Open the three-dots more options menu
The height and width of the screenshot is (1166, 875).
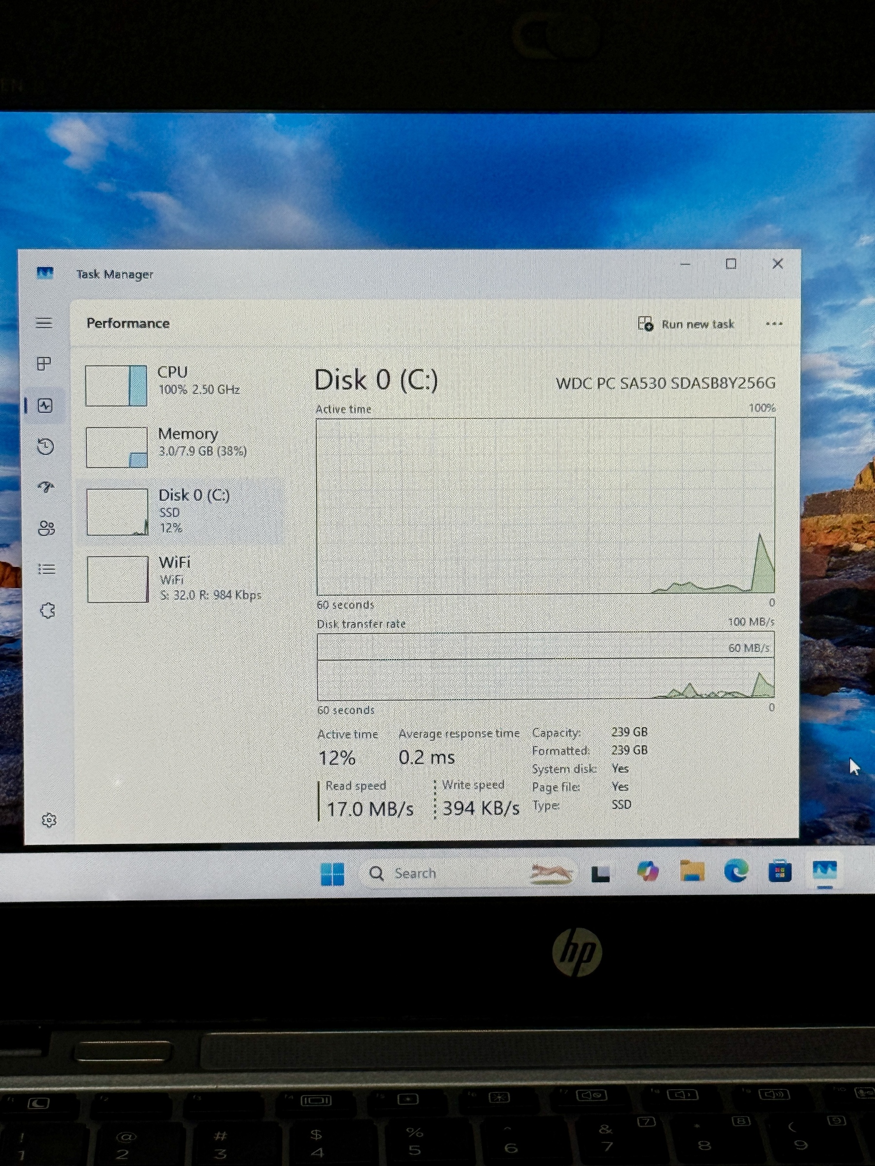[x=774, y=324]
